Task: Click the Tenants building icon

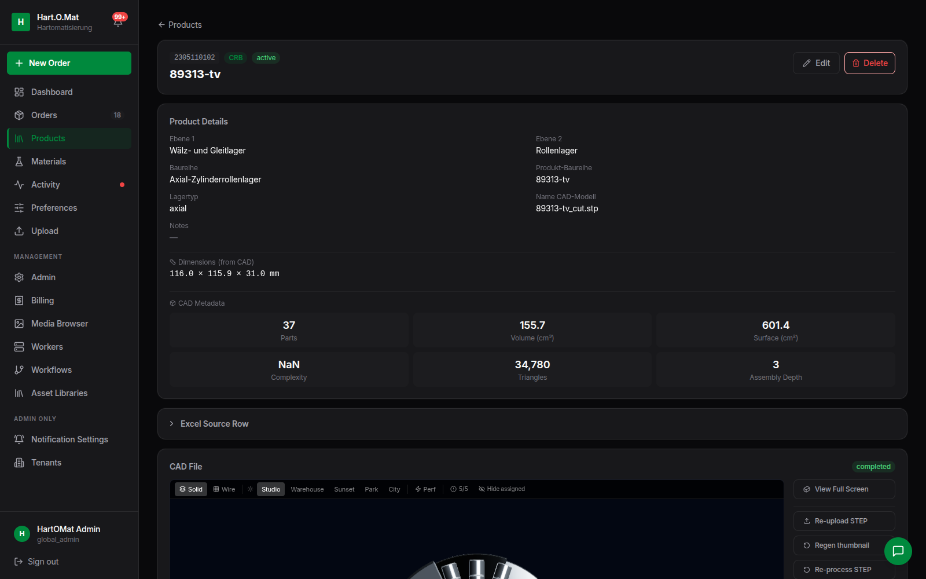Action: point(19,463)
